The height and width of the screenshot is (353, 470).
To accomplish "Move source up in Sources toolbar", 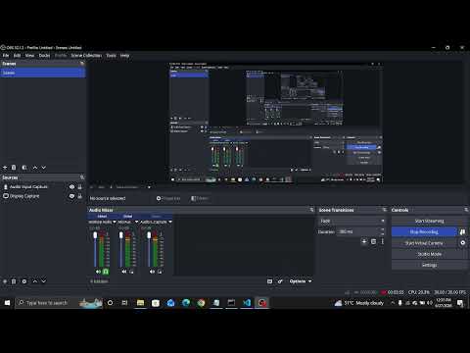I will pyautogui.click(x=35, y=281).
